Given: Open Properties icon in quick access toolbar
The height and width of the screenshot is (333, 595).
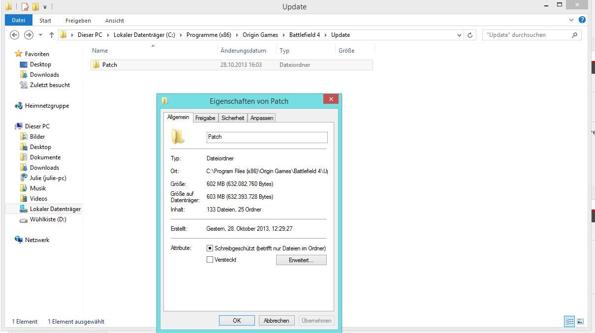Looking at the screenshot, I should pyautogui.click(x=25, y=7).
